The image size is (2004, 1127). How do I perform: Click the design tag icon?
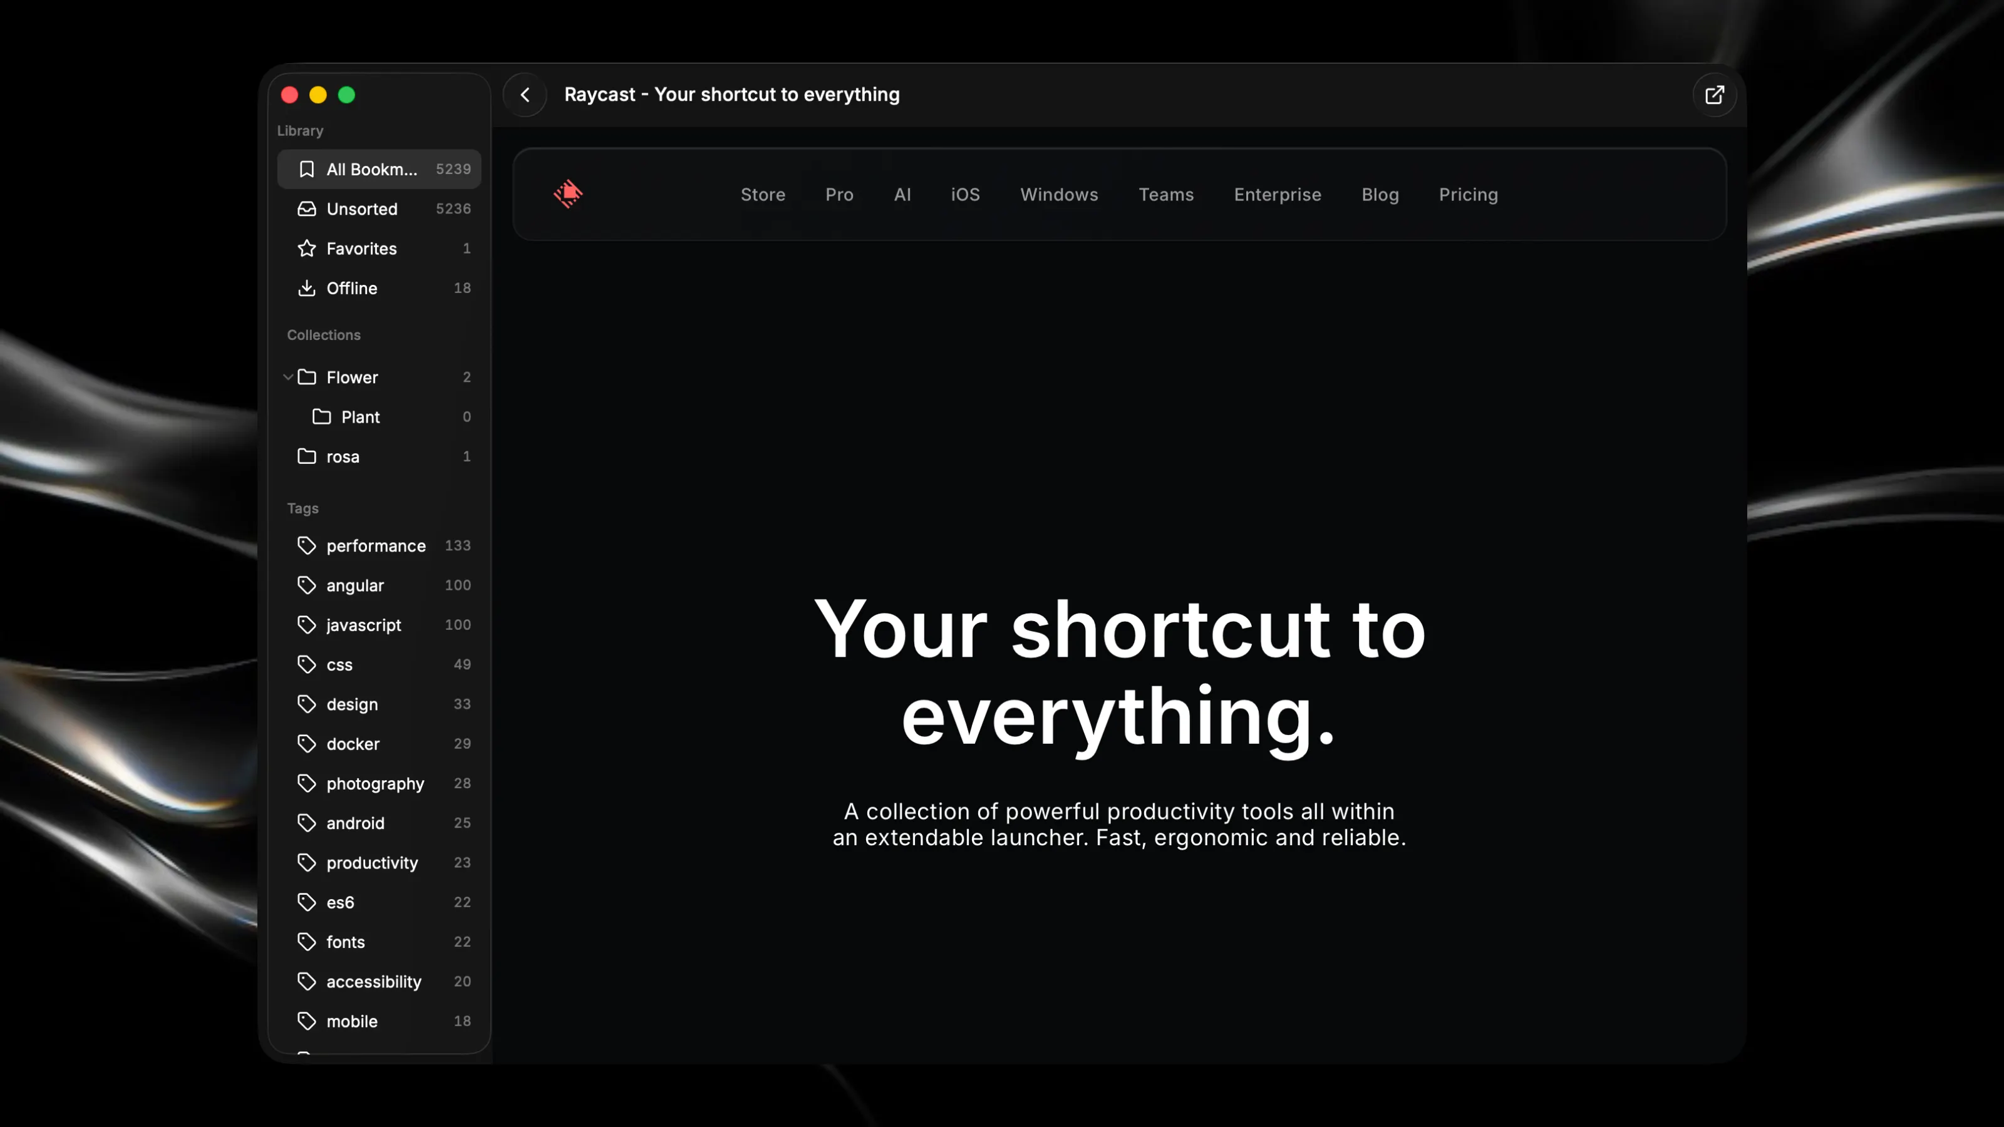click(306, 704)
